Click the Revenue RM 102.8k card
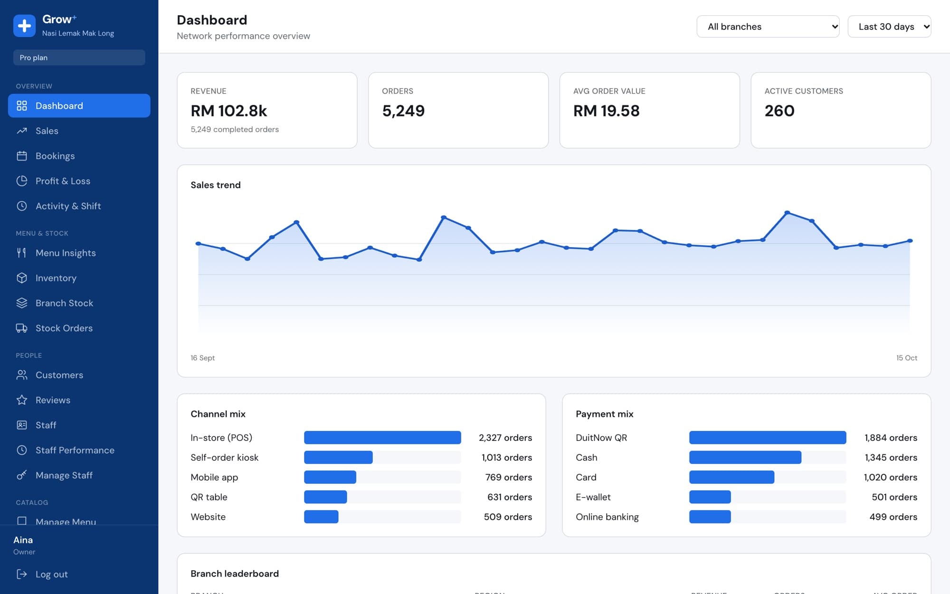The image size is (950, 594). point(267,110)
